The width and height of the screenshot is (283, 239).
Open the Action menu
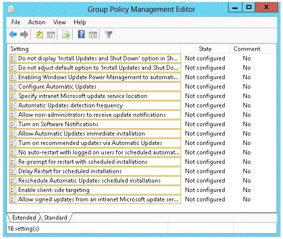[x=37, y=22]
